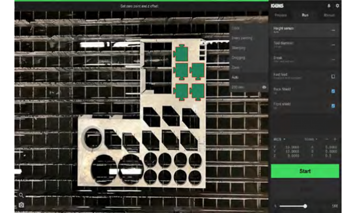This screenshot has width=356, height=213.
Task: Switch to the Prepare tab
Action: point(281,15)
